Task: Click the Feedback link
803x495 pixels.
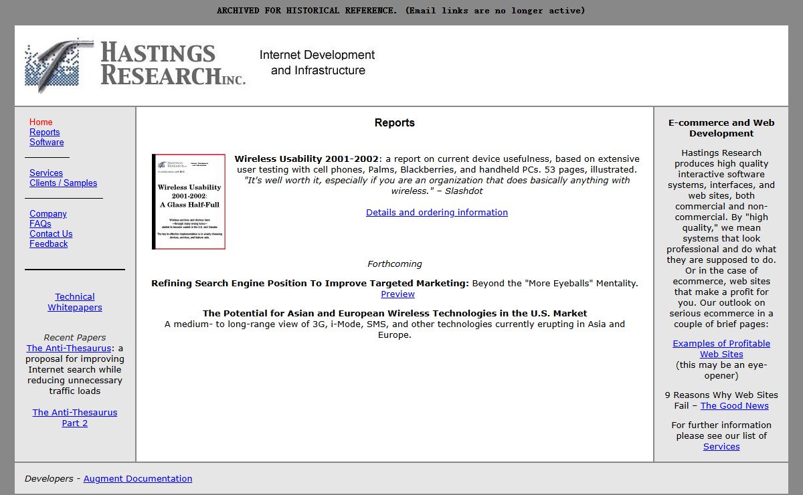Action: pyautogui.click(x=49, y=243)
